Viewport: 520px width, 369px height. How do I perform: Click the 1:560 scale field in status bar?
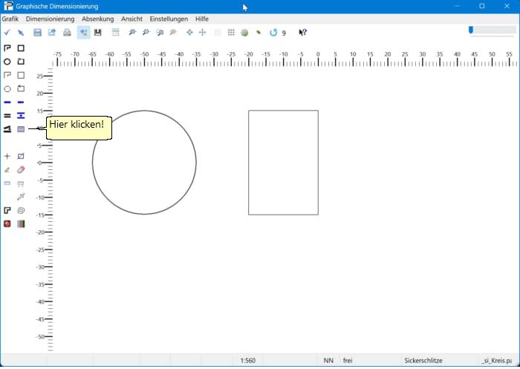coord(248,361)
